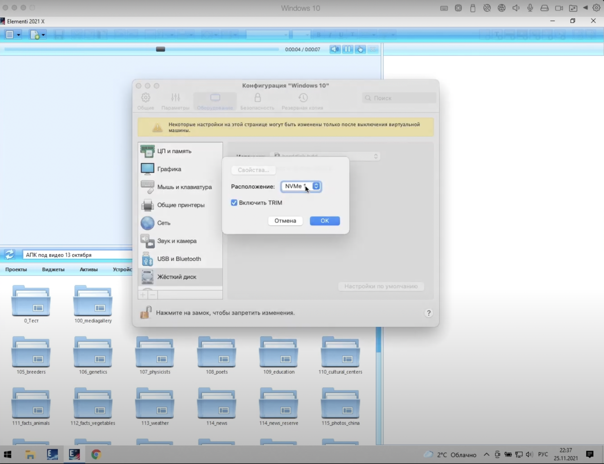
Task: Switch to the Резервная копия tab
Action: [303, 101]
